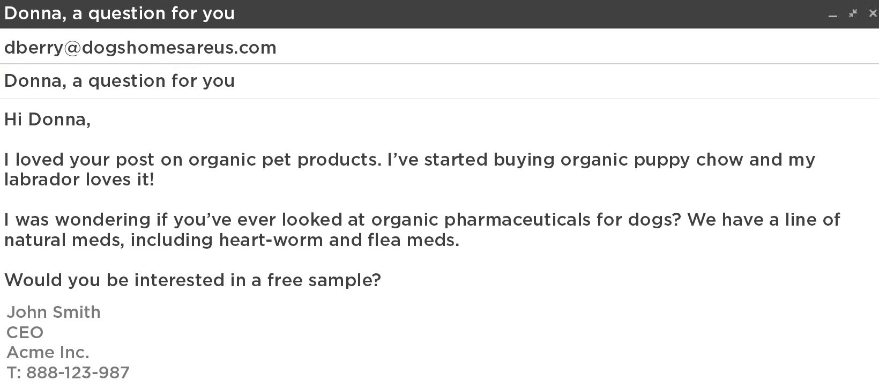Click the recipient field with dberry@dogshomesareus.com

(140, 48)
